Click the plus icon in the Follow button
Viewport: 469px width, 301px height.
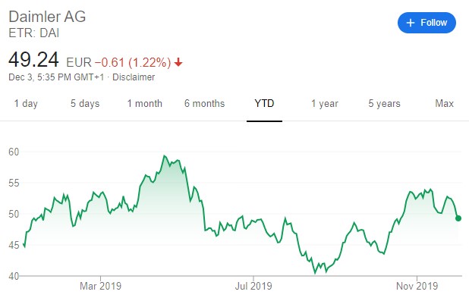click(x=411, y=23)
